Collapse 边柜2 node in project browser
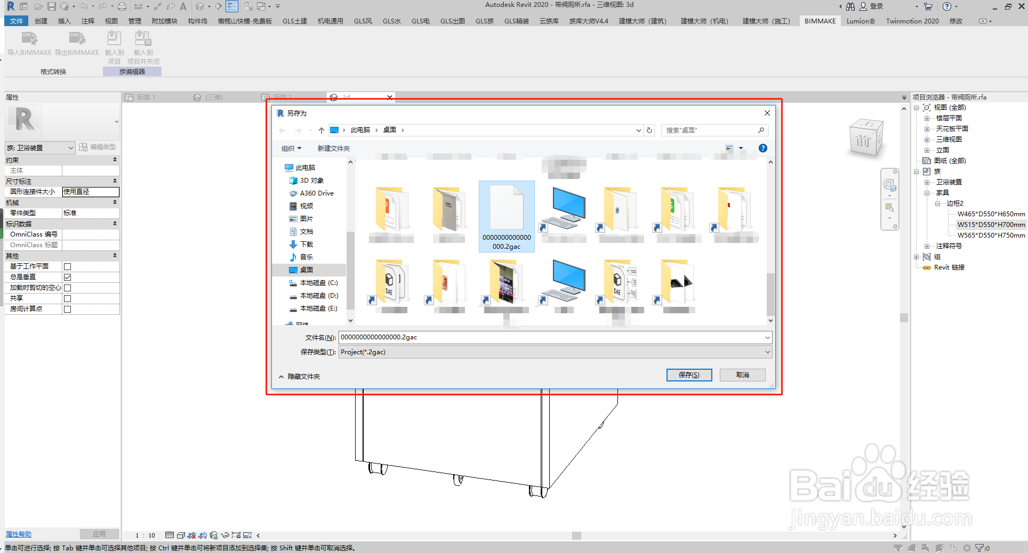The image size is (1028, 553). (x=937, y=204)
